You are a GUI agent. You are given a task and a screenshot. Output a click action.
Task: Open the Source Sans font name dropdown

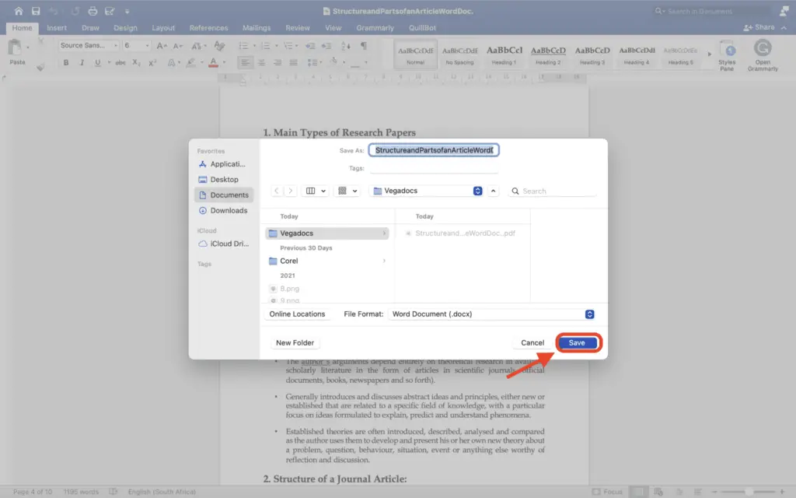pyautogui.click(x=116, y=46)
